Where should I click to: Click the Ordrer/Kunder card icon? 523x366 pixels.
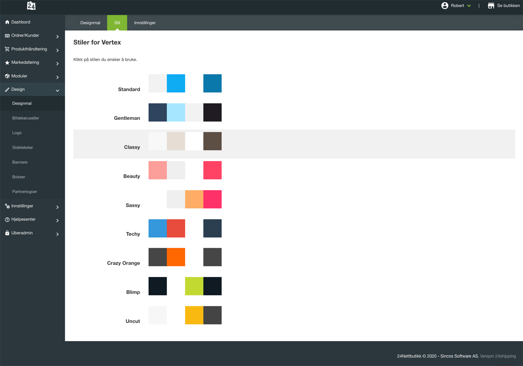click(7, 36)
